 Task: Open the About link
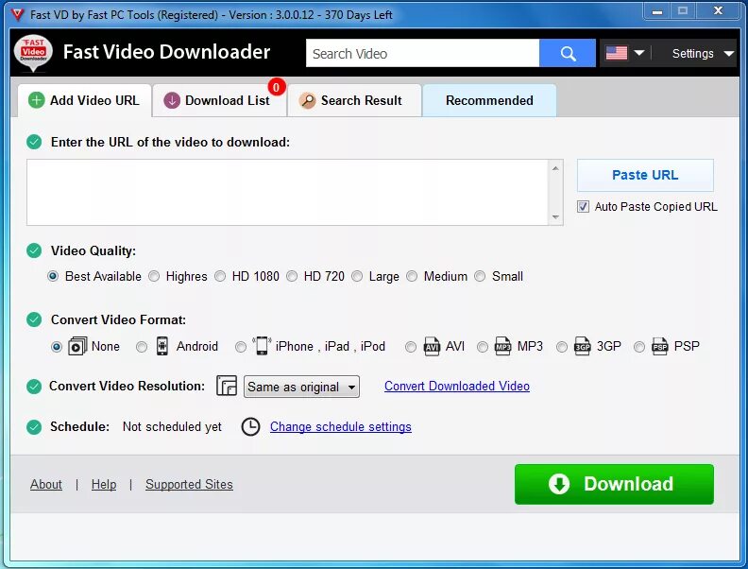(46, 484)
